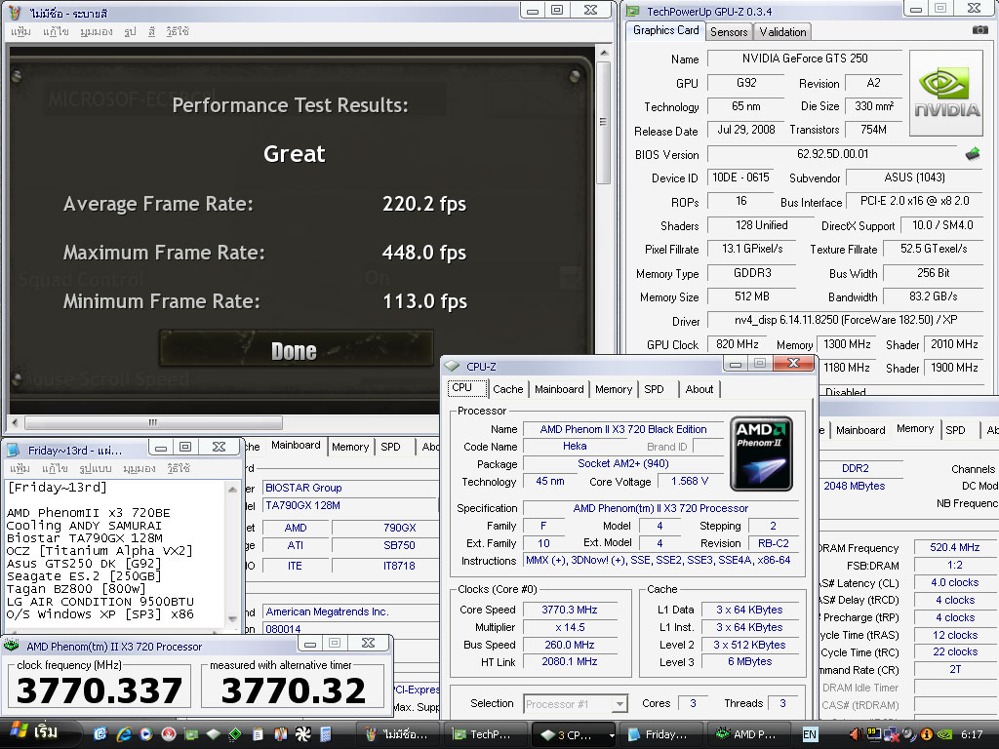Open the Mainboard tab in front CPU-Z
The width and height of the screenshot is (999, 749).
coord(559,389)
